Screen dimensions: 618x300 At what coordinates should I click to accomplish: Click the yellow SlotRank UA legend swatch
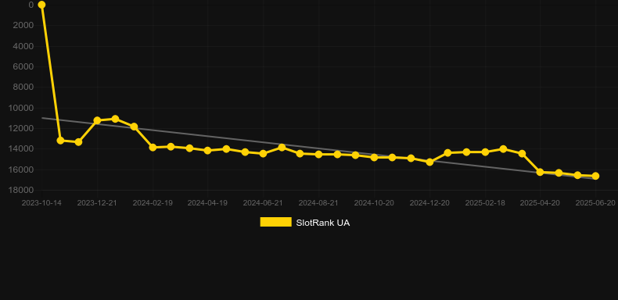pyautogui.click(x=276, y=222)
